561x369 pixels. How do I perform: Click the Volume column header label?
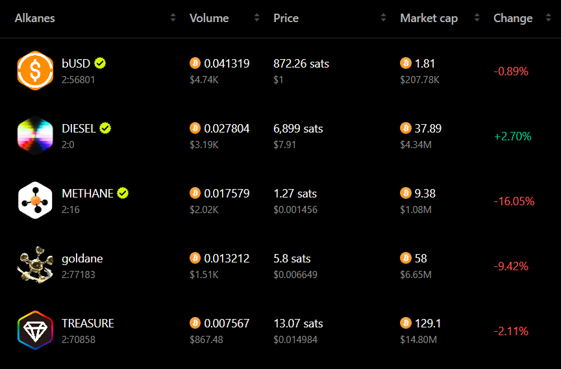[x=209, y=18]
